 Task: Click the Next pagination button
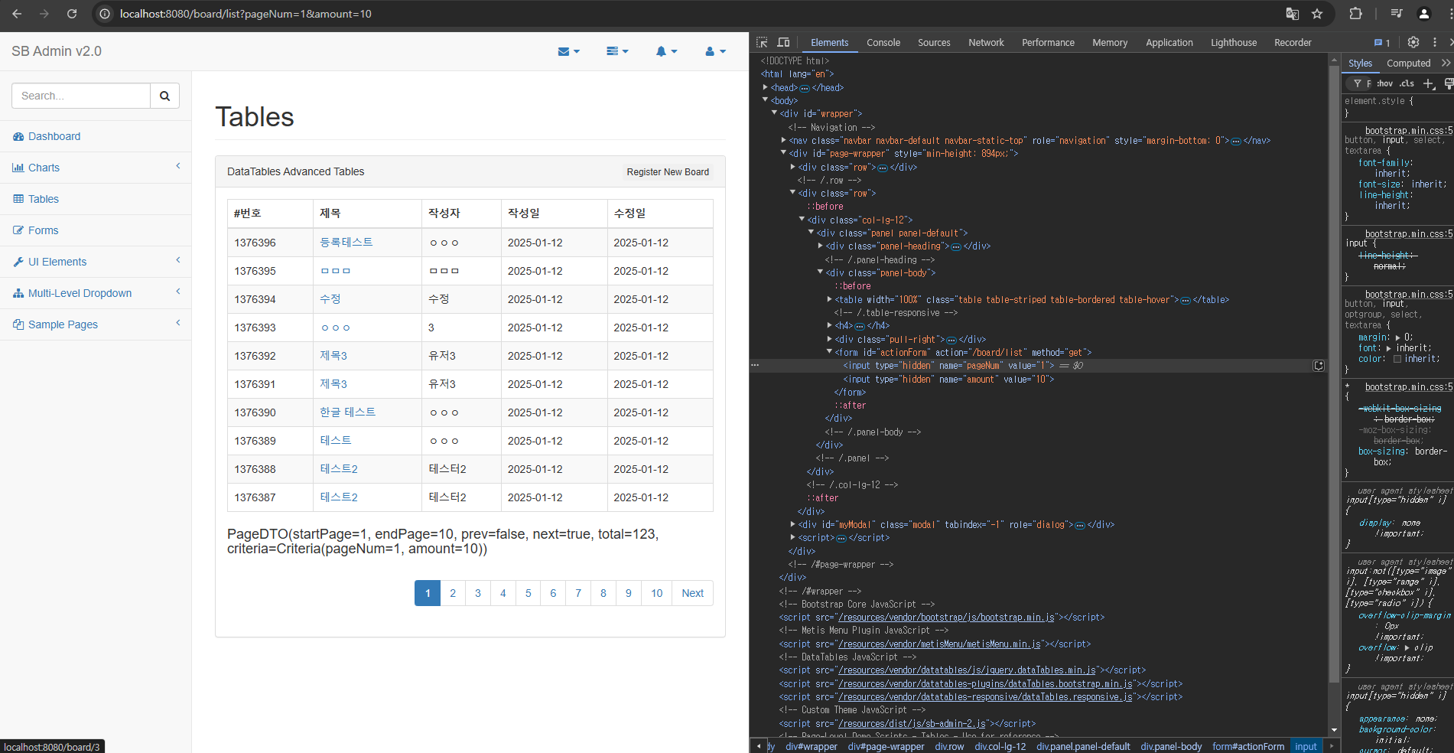pyautogui.click(x=692, y=593)
